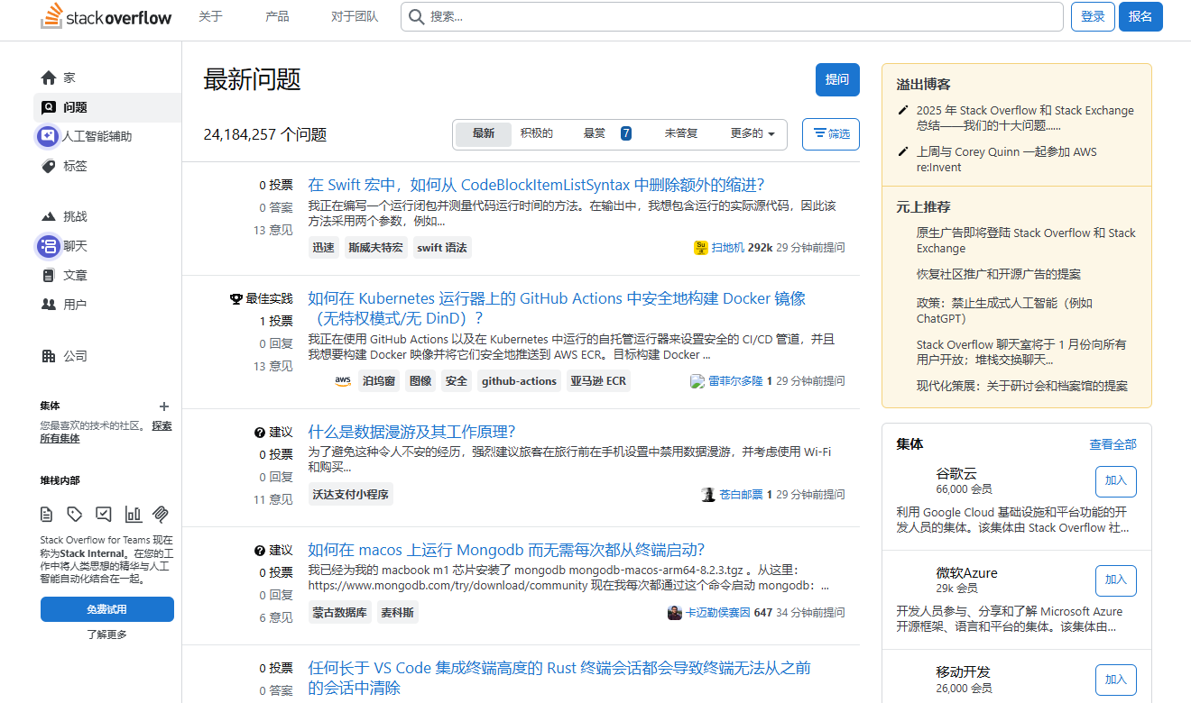
Task: Go to 标签 tags via sidebar icon
Action: 49,167
